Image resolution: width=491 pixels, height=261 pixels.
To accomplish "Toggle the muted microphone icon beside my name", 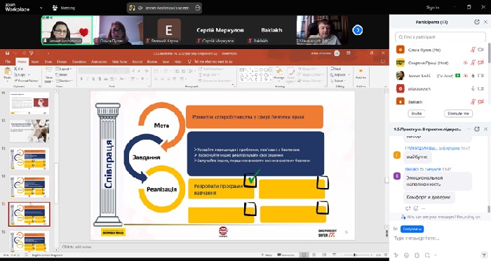I will (473, 50).
